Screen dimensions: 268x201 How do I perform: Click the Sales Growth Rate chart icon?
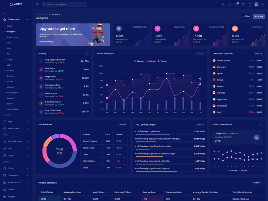(x=257, y=137)
